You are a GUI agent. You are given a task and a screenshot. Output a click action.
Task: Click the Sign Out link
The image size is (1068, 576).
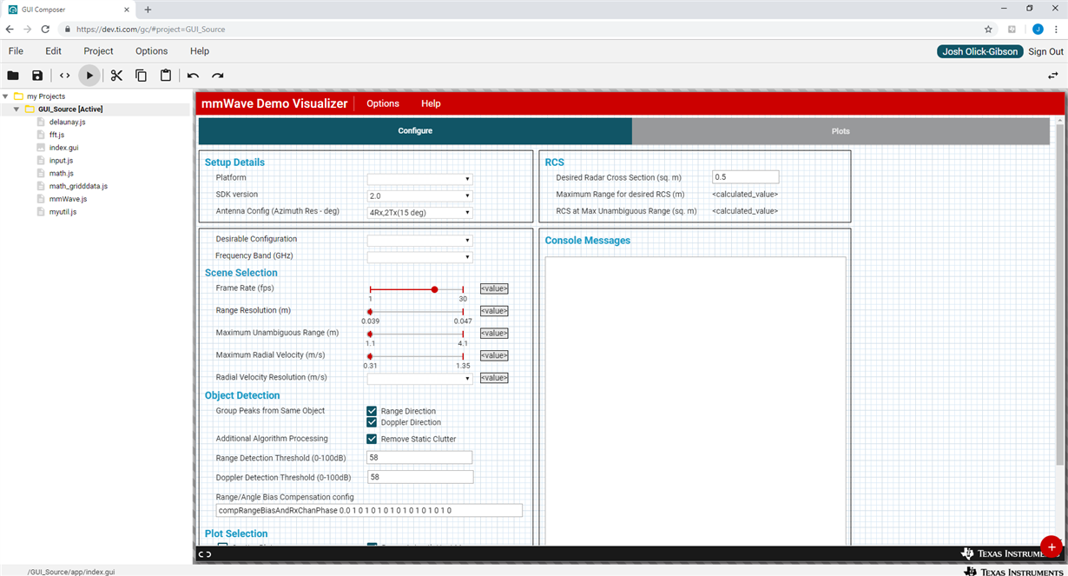click(1045, 51)
